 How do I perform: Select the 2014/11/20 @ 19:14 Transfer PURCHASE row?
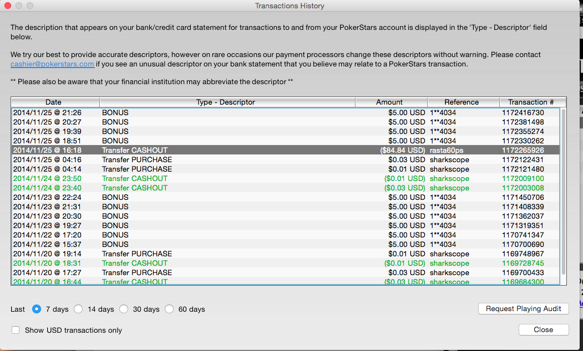click(286, 254)
